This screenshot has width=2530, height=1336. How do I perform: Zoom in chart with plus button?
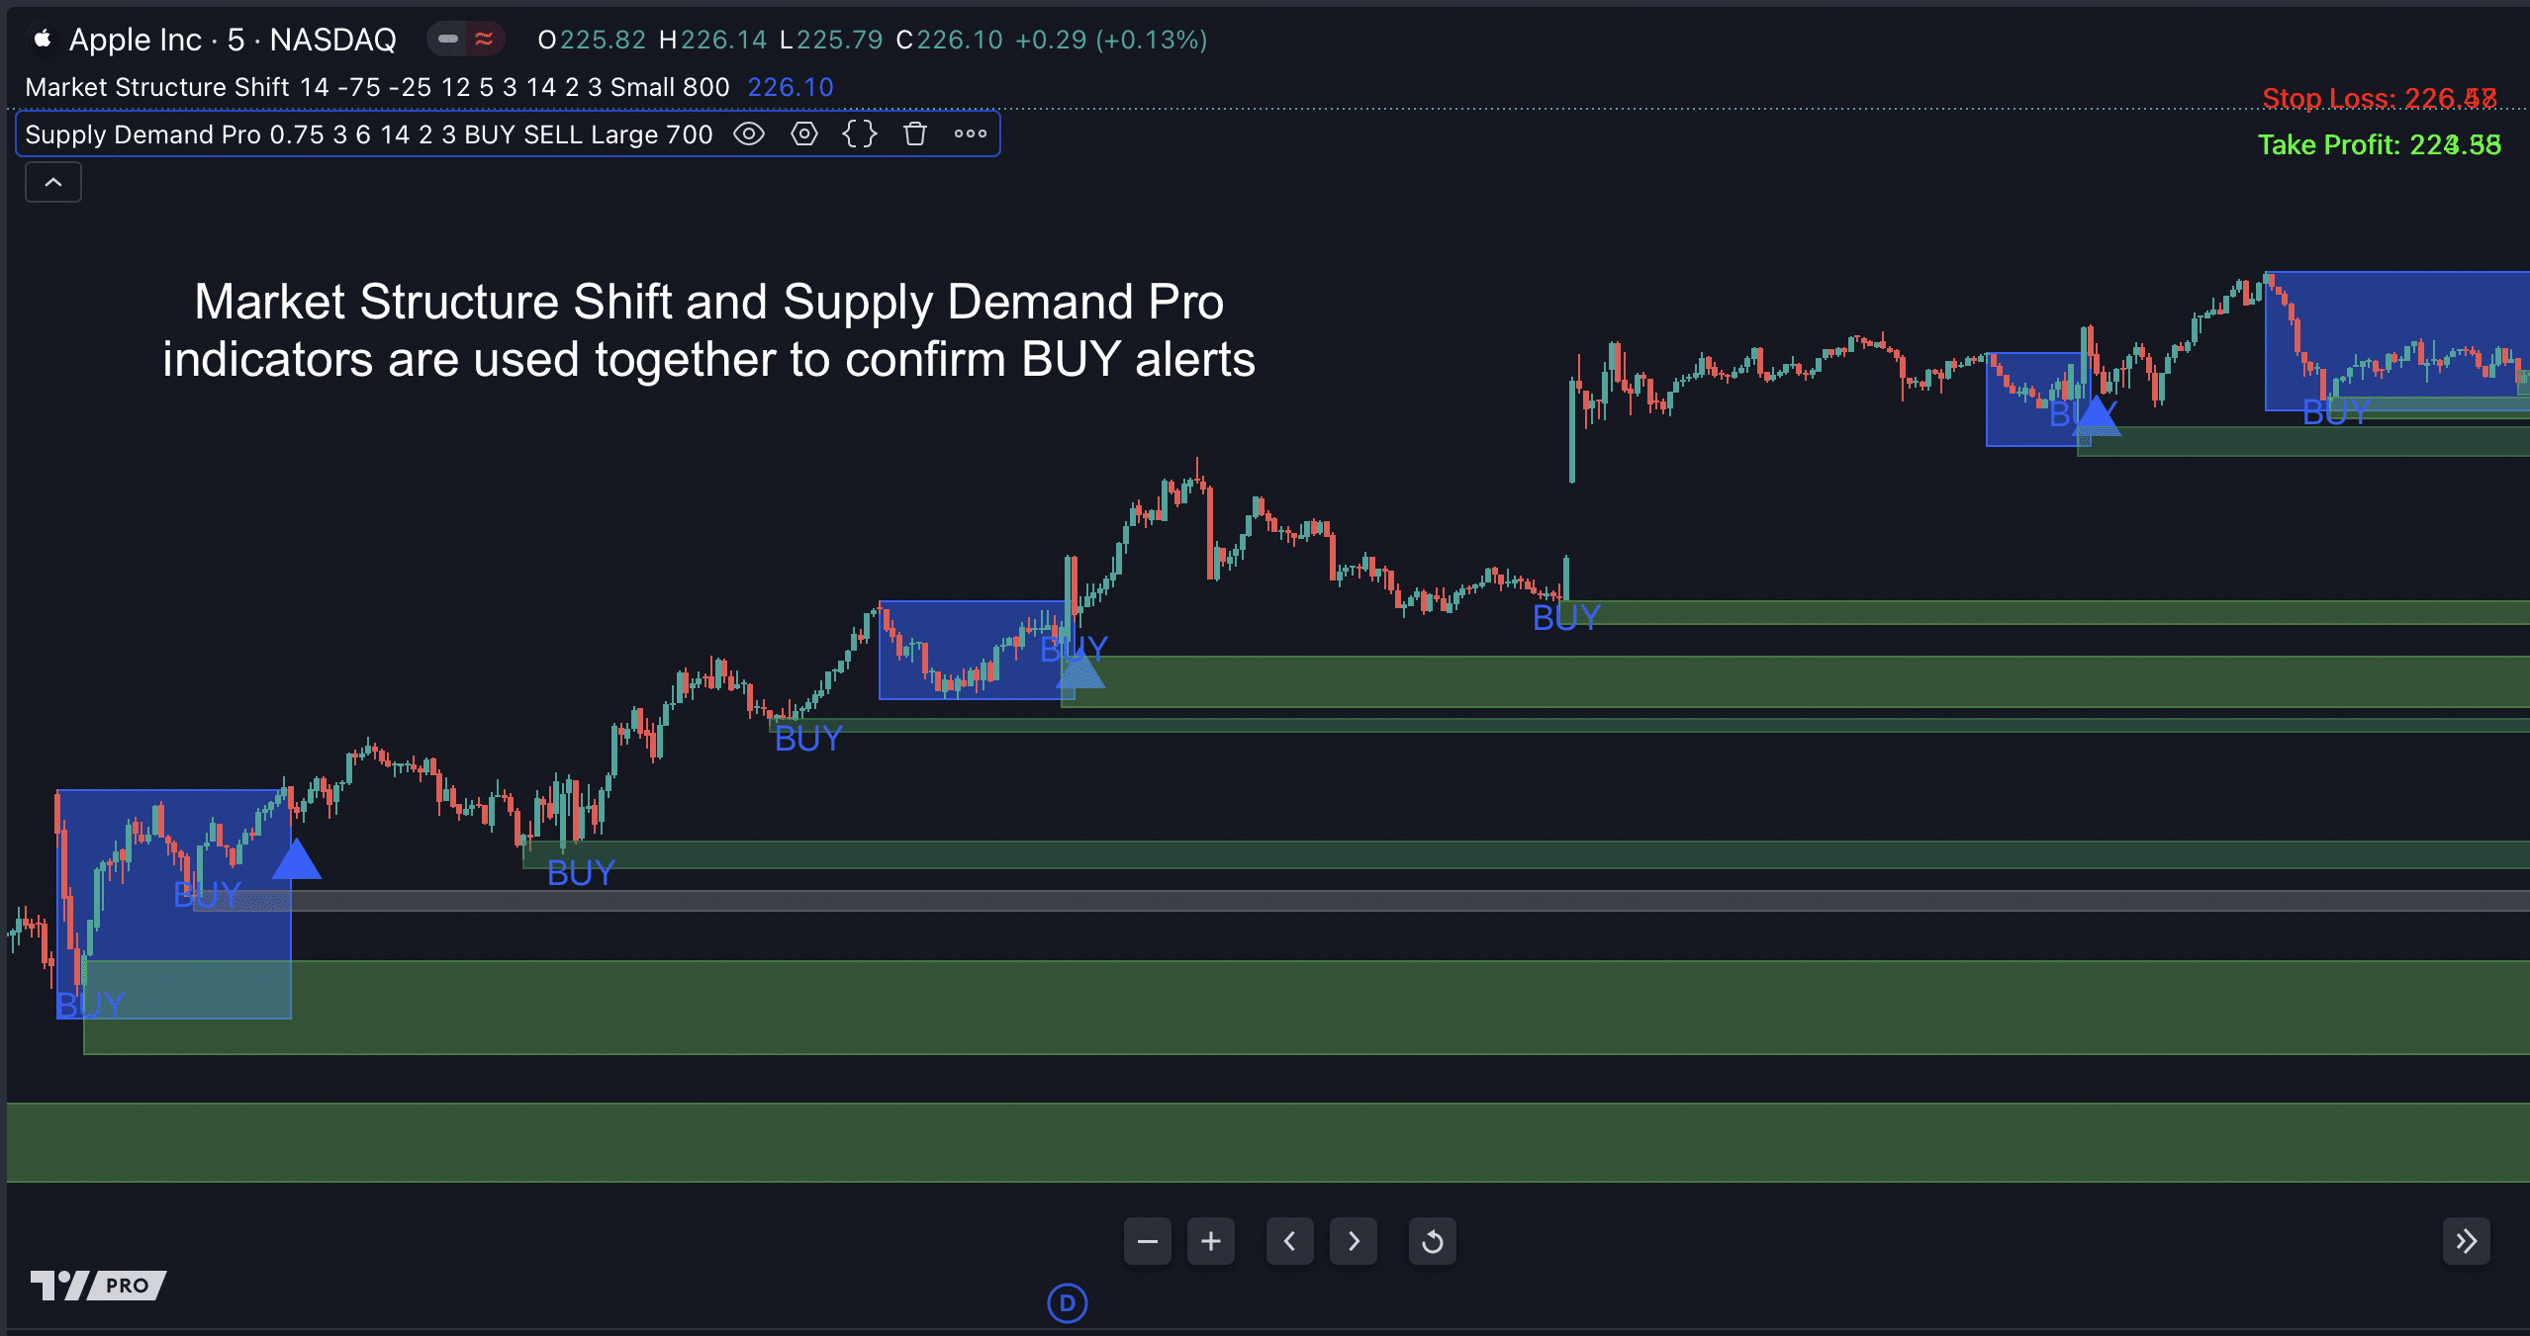pos(1211,1241)
